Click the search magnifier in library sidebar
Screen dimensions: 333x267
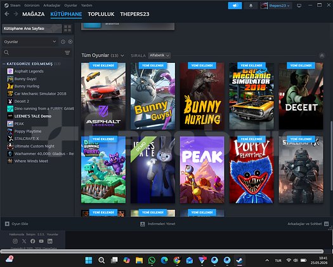(6, 52)
